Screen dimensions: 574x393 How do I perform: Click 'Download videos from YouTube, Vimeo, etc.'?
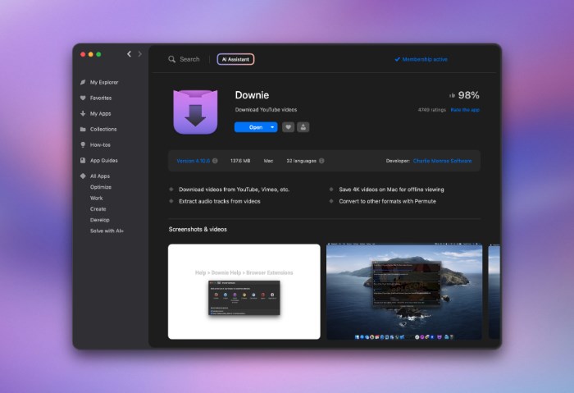coord(234,190)
